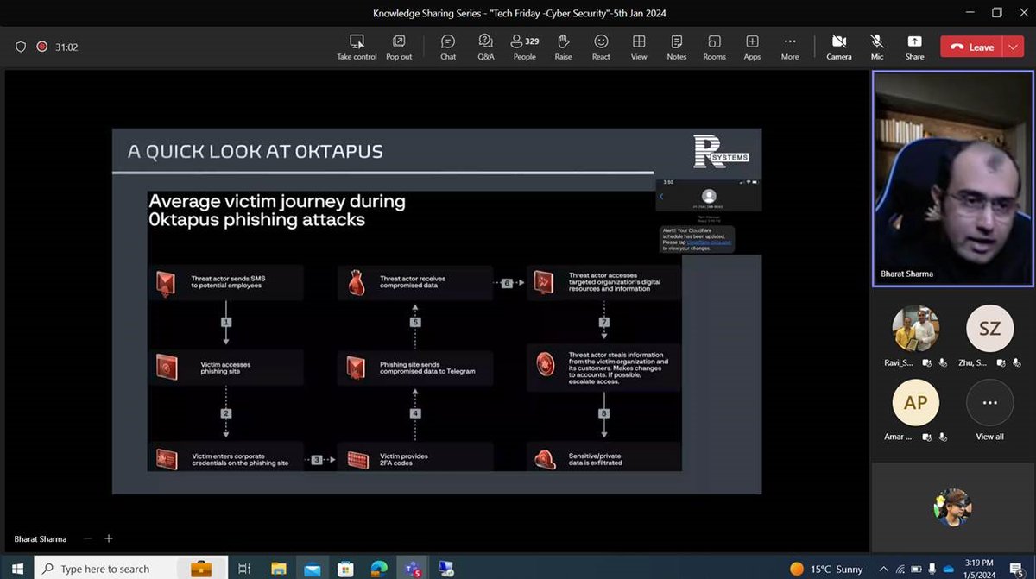
Task: Open the More actions menu
Action: [x=790, y=47]
